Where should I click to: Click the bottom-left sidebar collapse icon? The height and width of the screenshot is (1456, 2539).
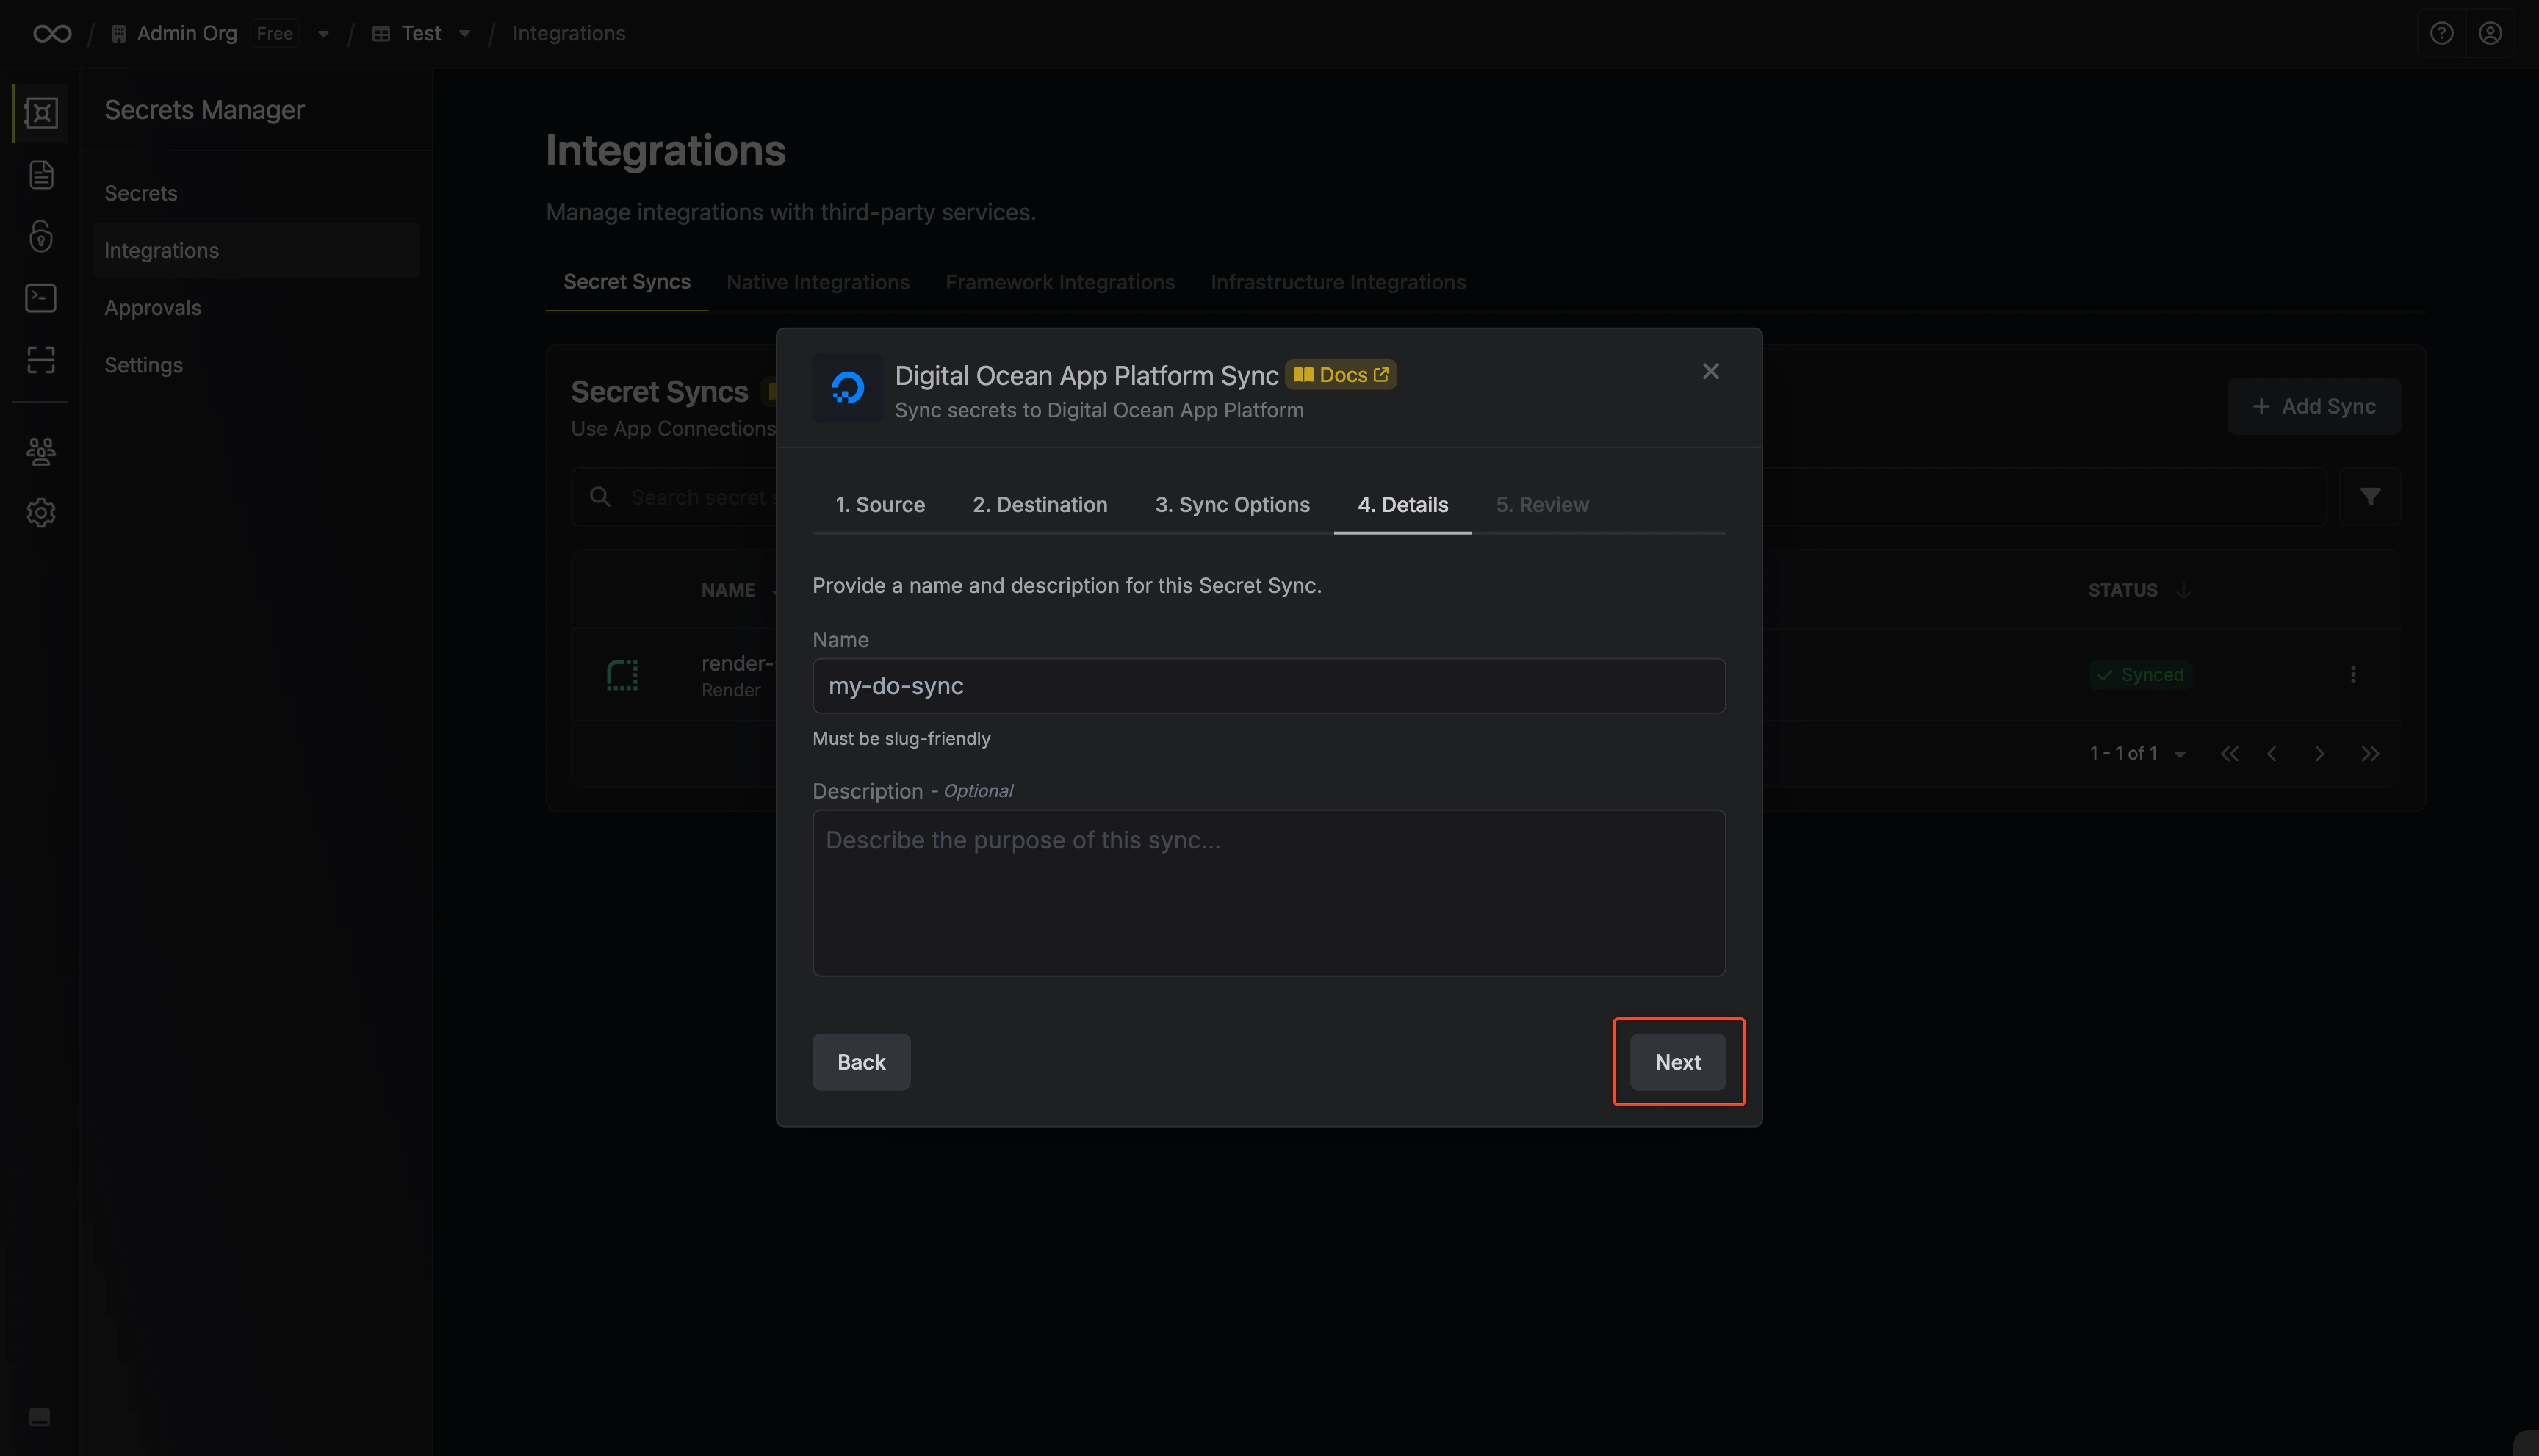(40, 1416)
